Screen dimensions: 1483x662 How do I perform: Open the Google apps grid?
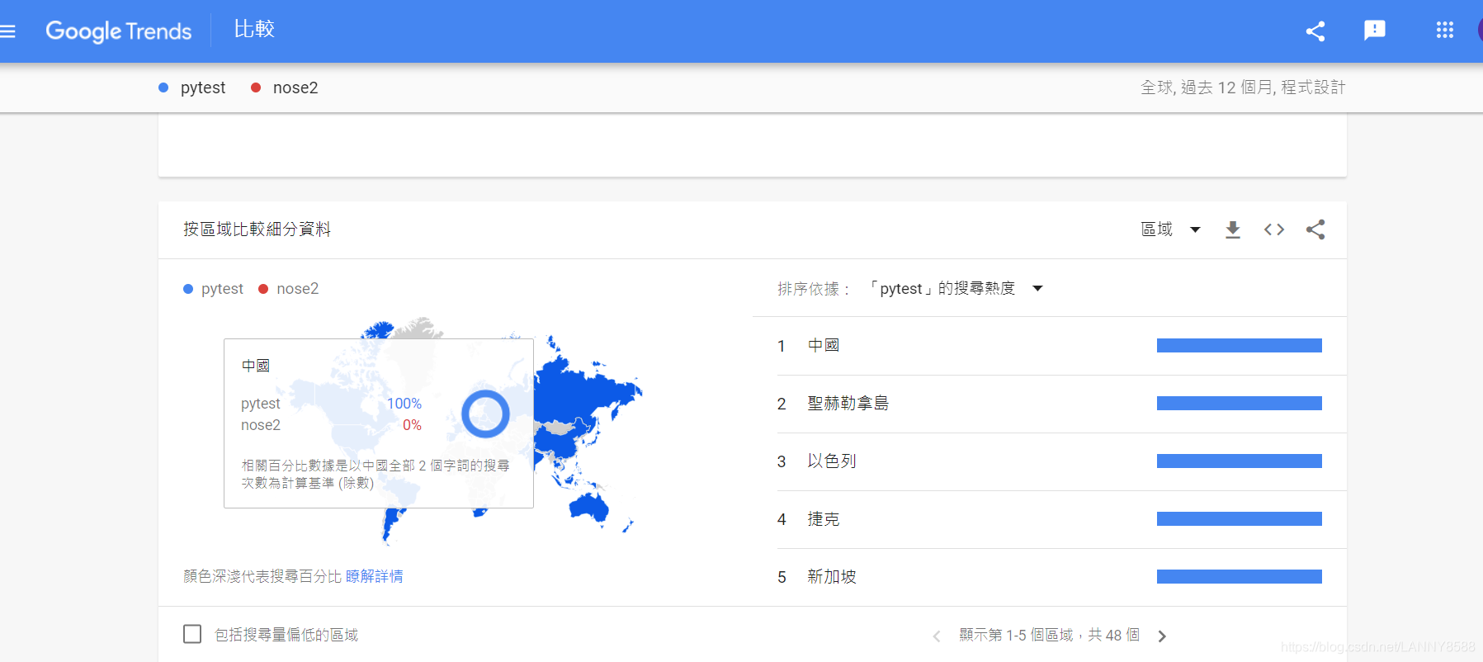[1444, 31]
